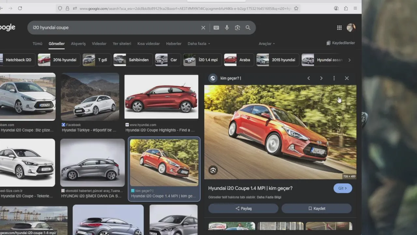
Task: Submit the query with the magnifier icon
Action: tap(248, 28)
